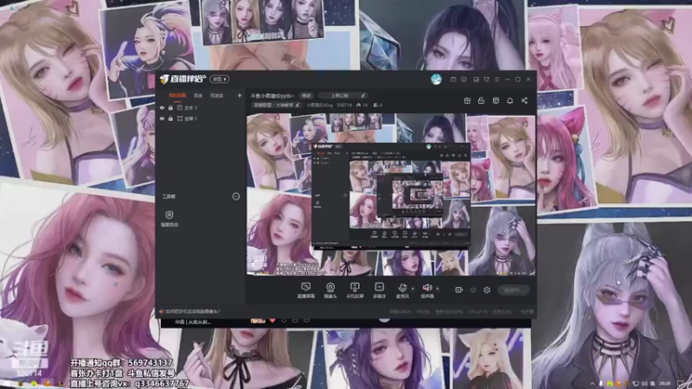Toggle the microphone icon
The width and height of the screenshot is (692, 389).
[402, 288]
